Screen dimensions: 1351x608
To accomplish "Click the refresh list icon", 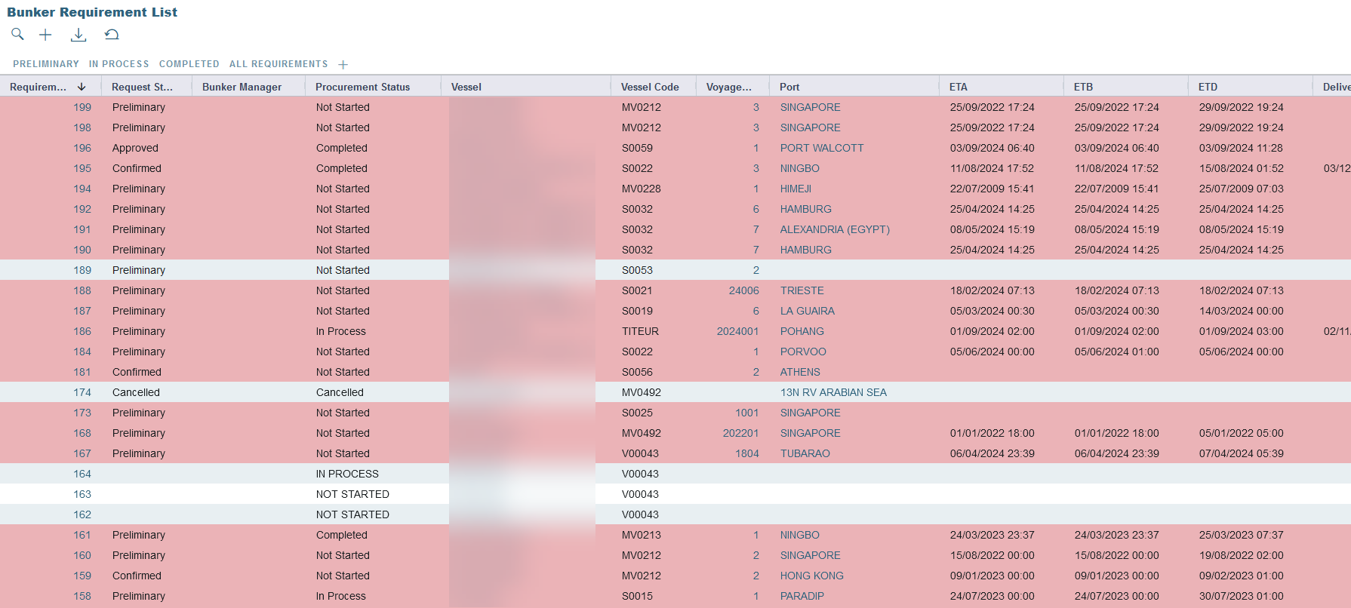I will [112, 35].
